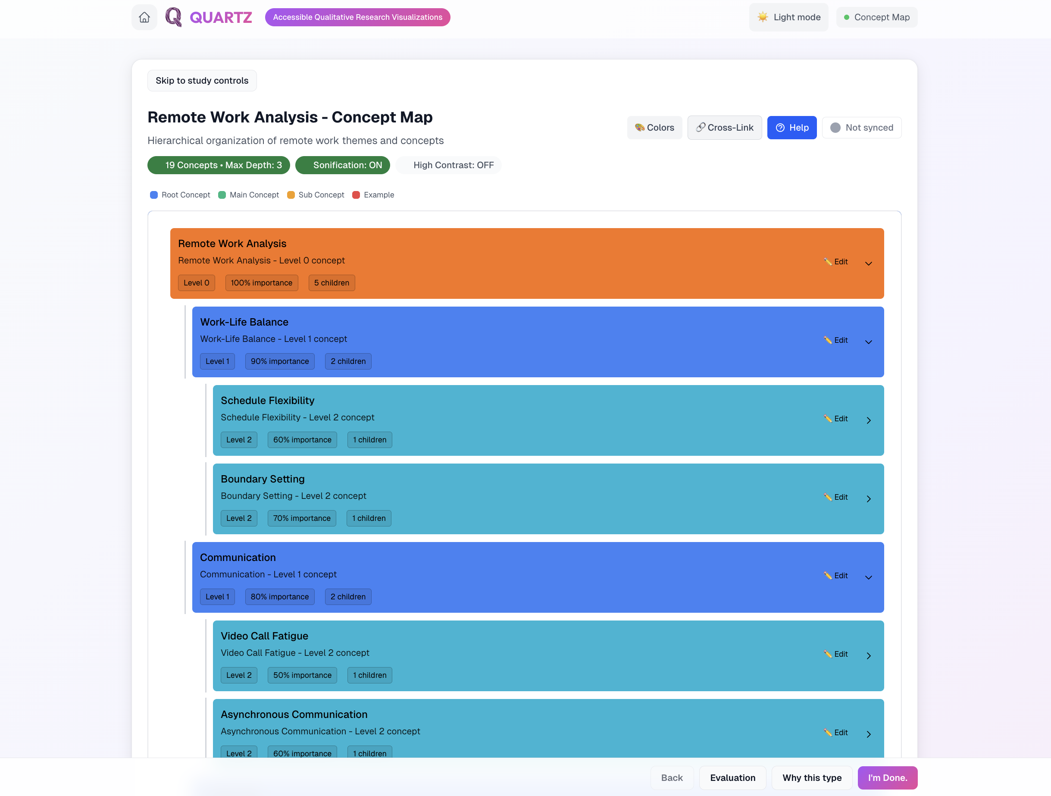
Task: Open the Colors palette button
Action: coord(654,127)
